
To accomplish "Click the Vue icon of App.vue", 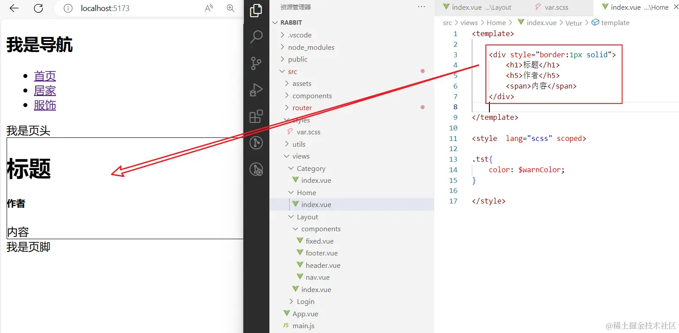I will pos(287,314).
